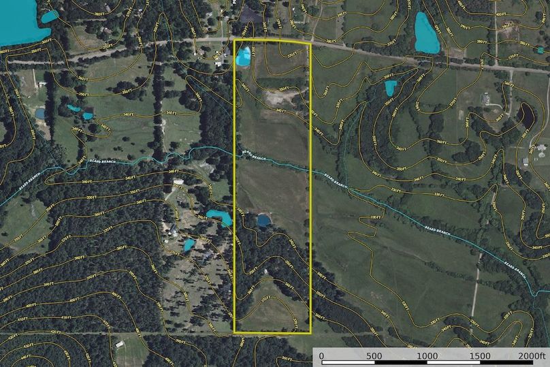The width and height of the screenshot is (550, 367).
Task: Select the large pond just west of parcel
Action: click(x=219, y=217)
